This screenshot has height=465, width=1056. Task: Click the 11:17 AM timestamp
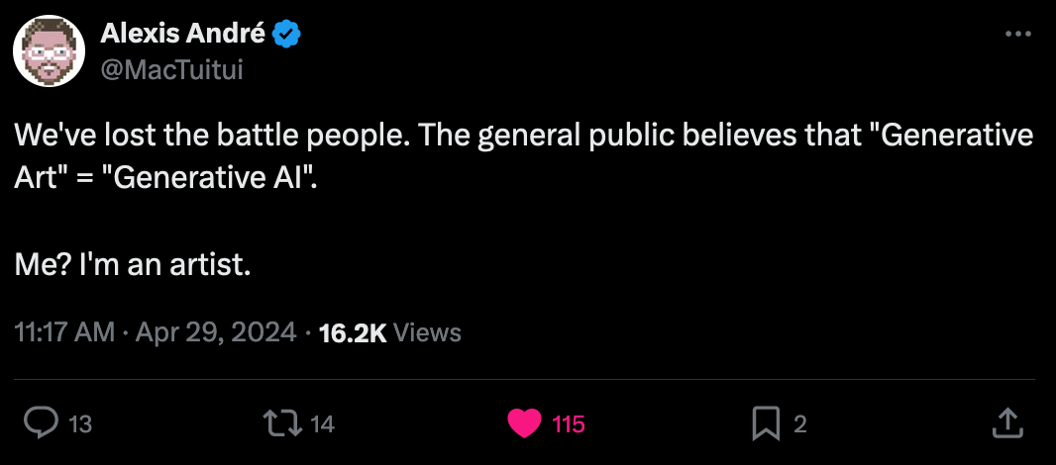pos(64,332)
